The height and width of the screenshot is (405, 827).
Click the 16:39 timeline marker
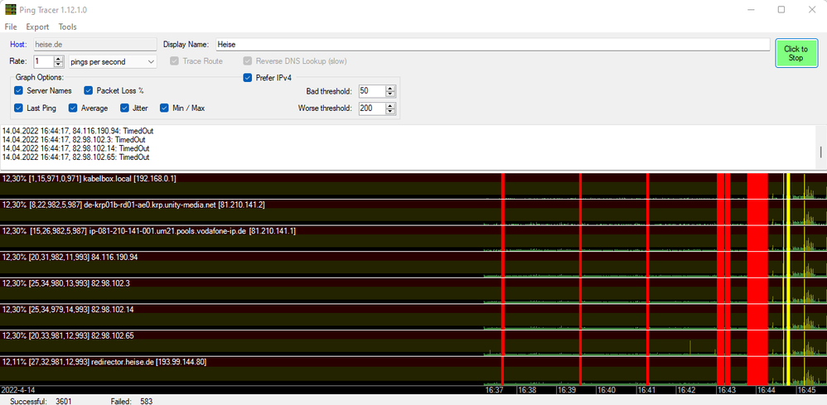pos(567,390)
